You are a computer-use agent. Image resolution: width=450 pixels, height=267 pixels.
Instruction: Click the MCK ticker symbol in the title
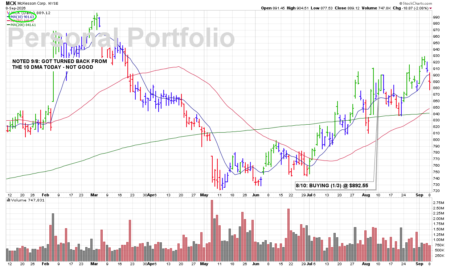pos(11,3)
